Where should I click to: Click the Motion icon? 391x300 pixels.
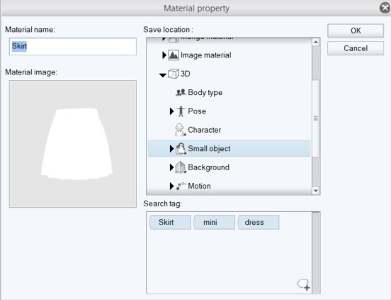pyautogui.click(x=181, y=186)
